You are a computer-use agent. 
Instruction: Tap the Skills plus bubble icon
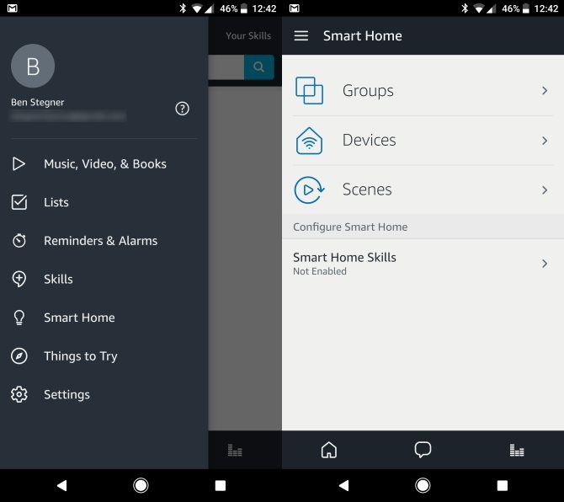[x=19, y=279]
